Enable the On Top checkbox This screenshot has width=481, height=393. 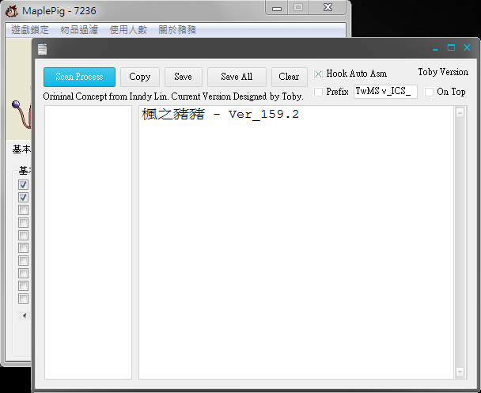pyautogui.click(x=429, y=92)
